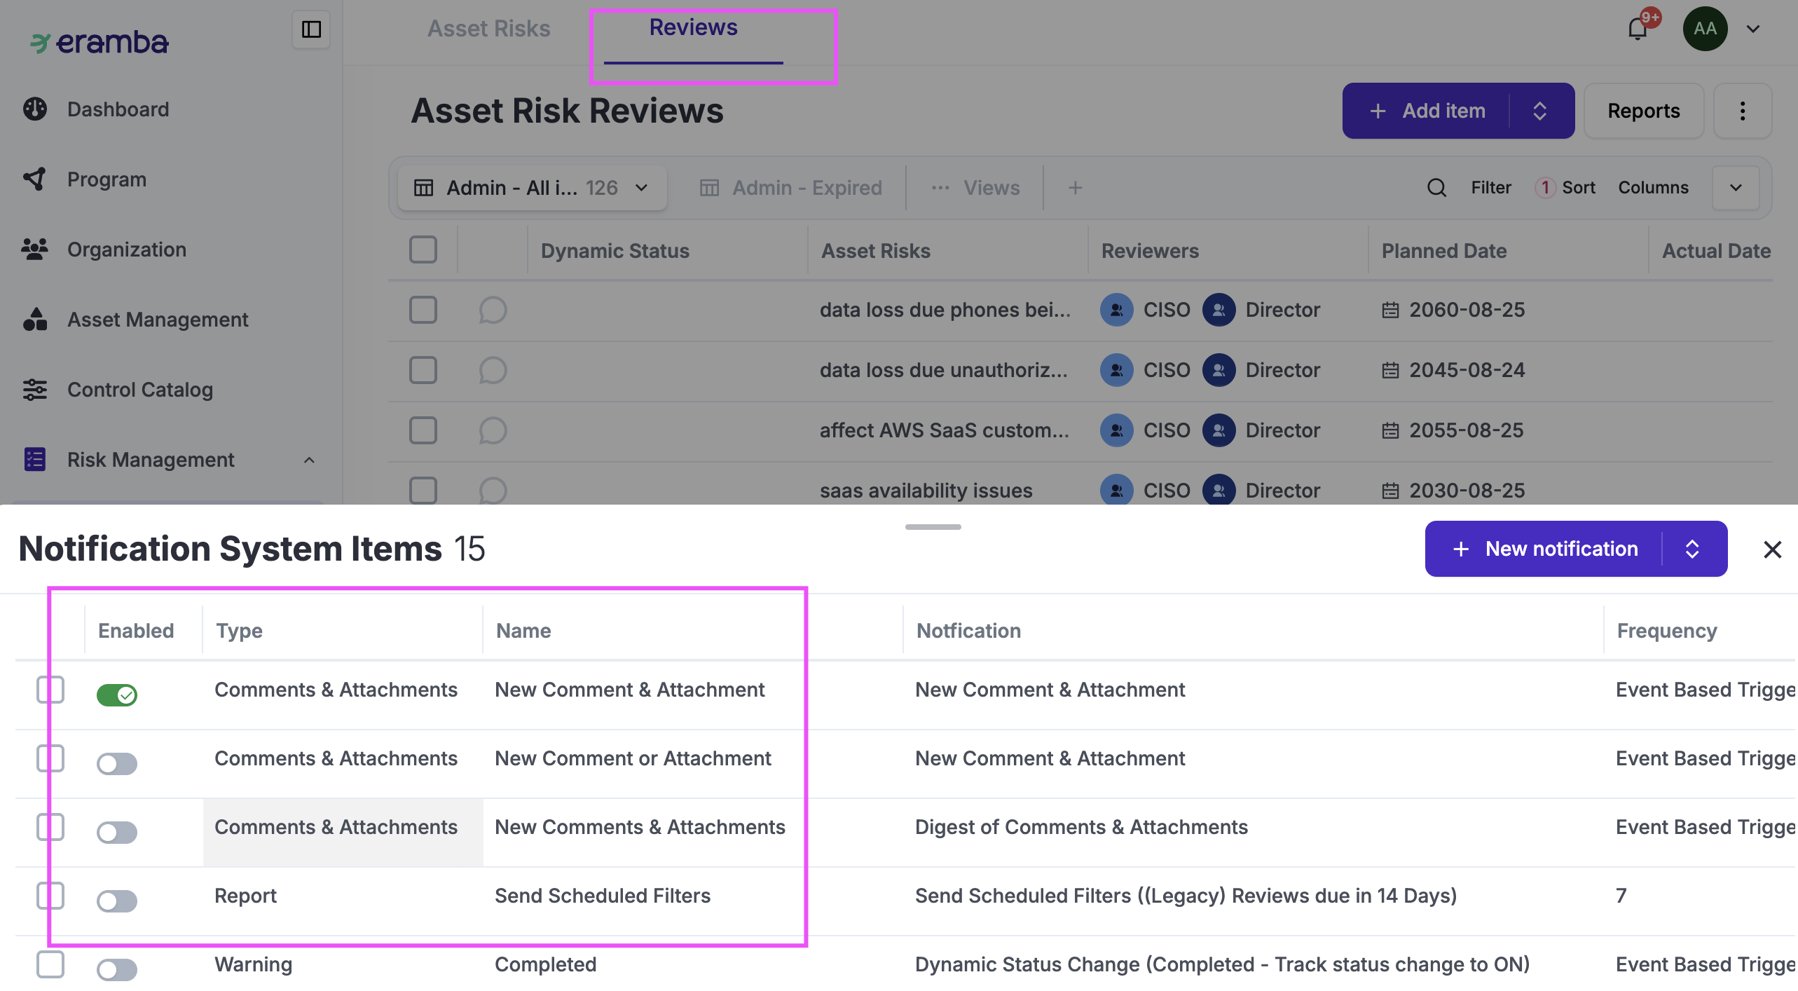The image size is (1798, 991).
Task: Click the search magnifier icon
Action: click(x=1436, y=188)
